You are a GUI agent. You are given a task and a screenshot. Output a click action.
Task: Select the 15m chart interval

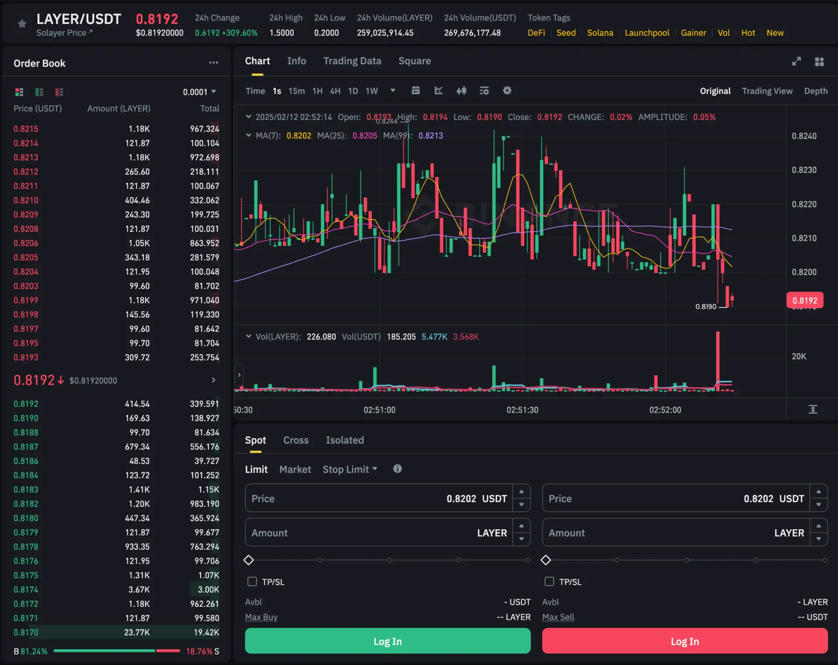296,91
